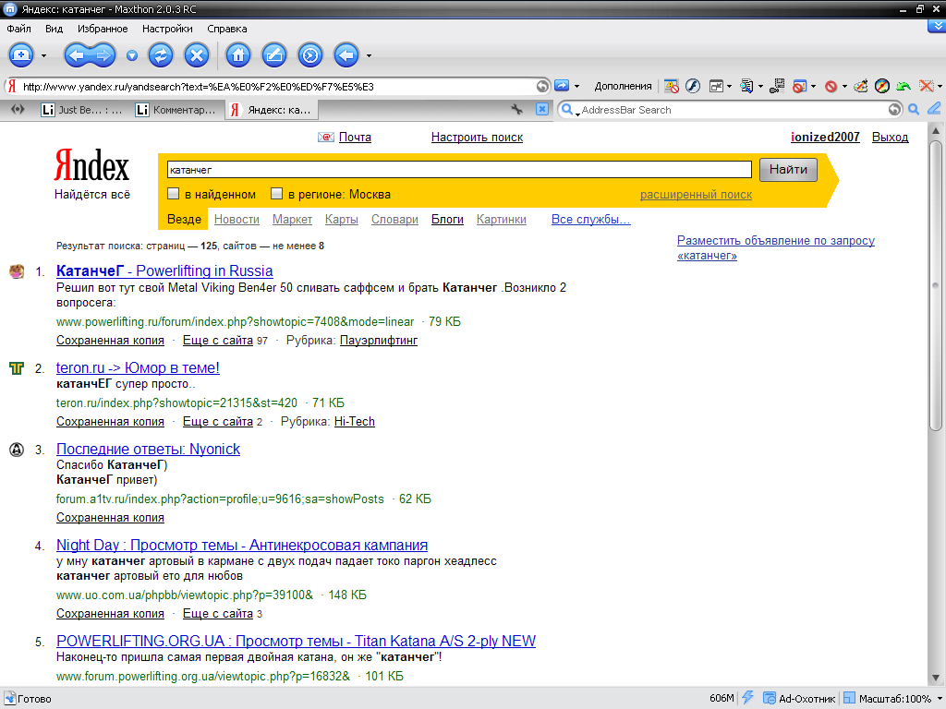The image size is (946, 709).
Task: Switch to the 'Just Be...' tab
Action: [81, 110]
